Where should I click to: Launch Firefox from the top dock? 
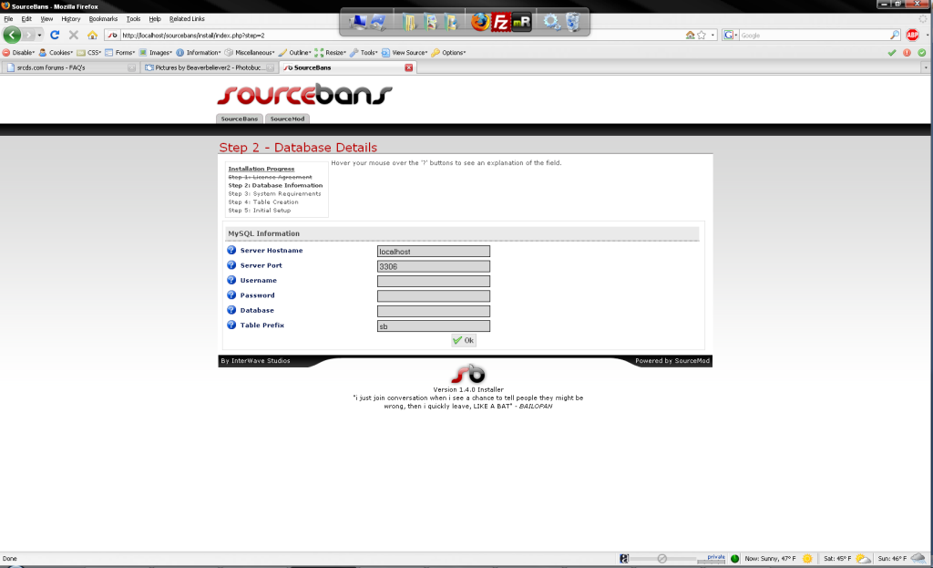click(x=480, y=22)
